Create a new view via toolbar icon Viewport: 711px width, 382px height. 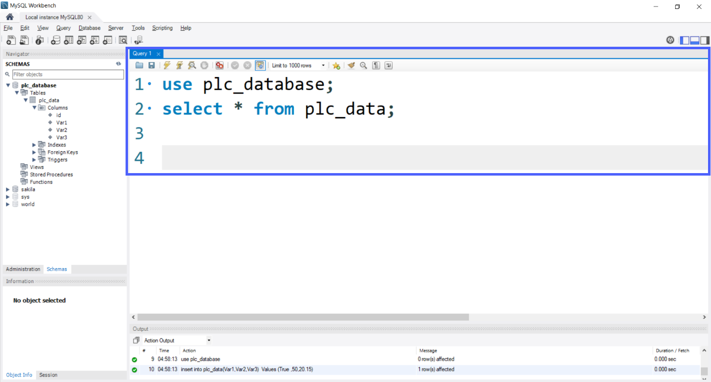82,40
